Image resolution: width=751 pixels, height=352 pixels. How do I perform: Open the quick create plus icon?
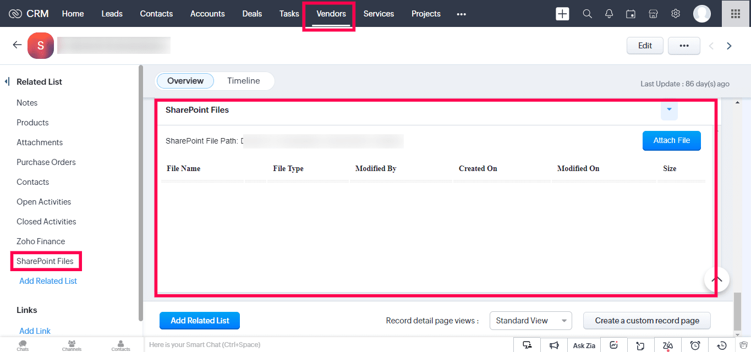562,14
